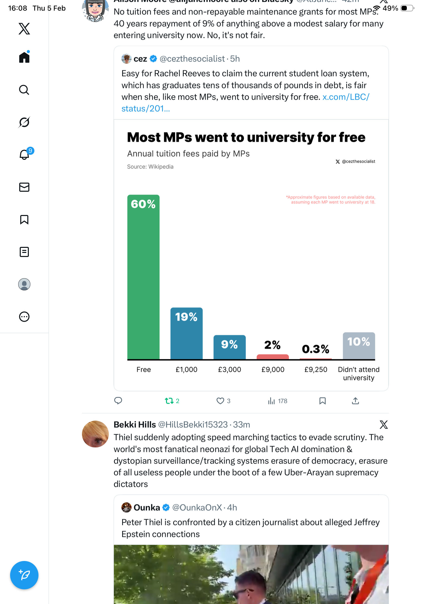Open Messages envelope icon
The height and width of the screenshot is (604, 422).
coord(24,187)
